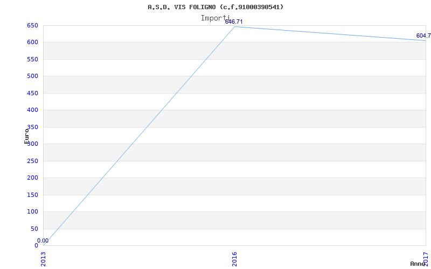
Task: Click the 400 y-axis tick label
Action: click(32, 110)
